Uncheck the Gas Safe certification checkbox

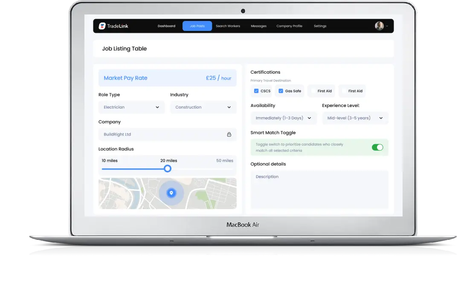pos(281,91)
